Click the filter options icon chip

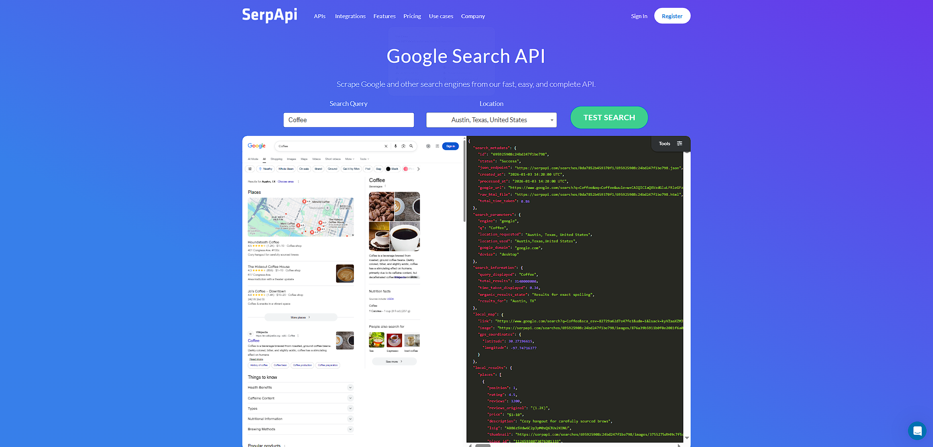click(x=250, y=169)
